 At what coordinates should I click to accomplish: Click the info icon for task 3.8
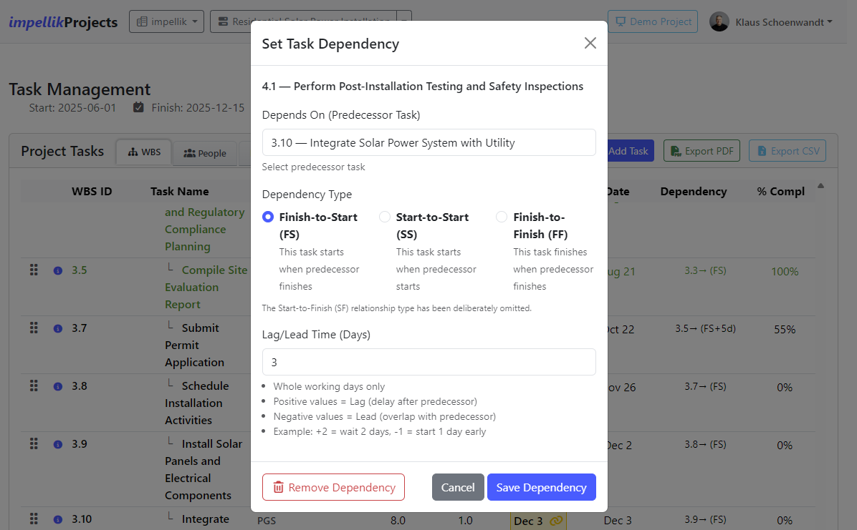click(58, 386)
